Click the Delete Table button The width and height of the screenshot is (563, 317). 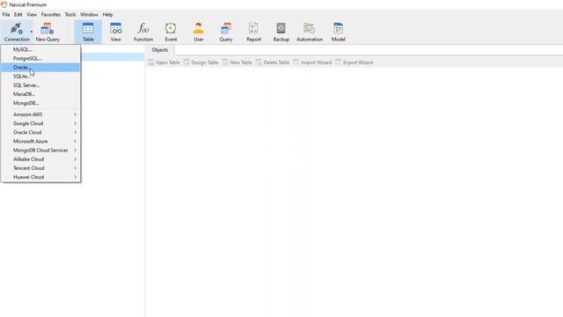coord(273,63)
